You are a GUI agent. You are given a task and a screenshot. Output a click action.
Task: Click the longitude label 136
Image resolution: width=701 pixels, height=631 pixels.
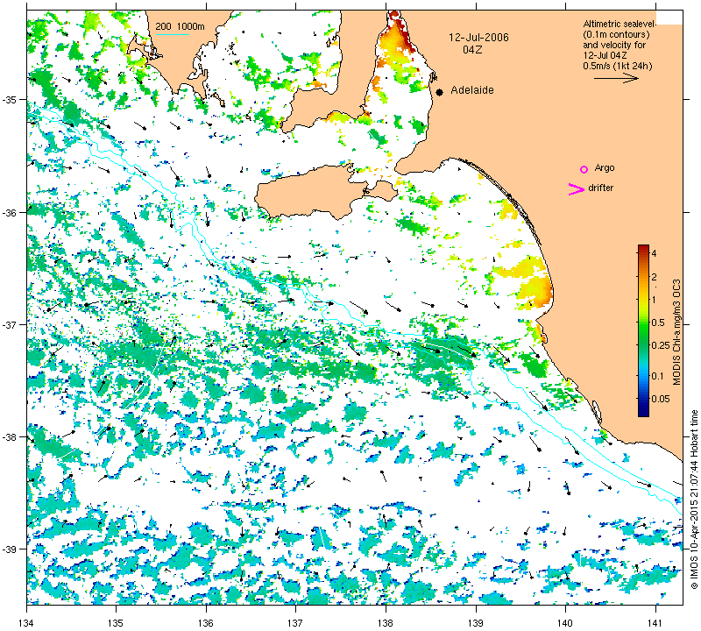click(206, 622)
